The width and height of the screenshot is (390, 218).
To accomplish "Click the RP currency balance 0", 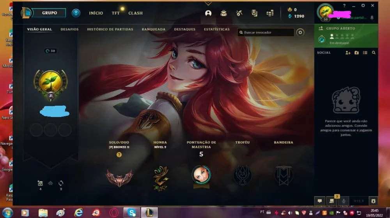I will point(292,10).
